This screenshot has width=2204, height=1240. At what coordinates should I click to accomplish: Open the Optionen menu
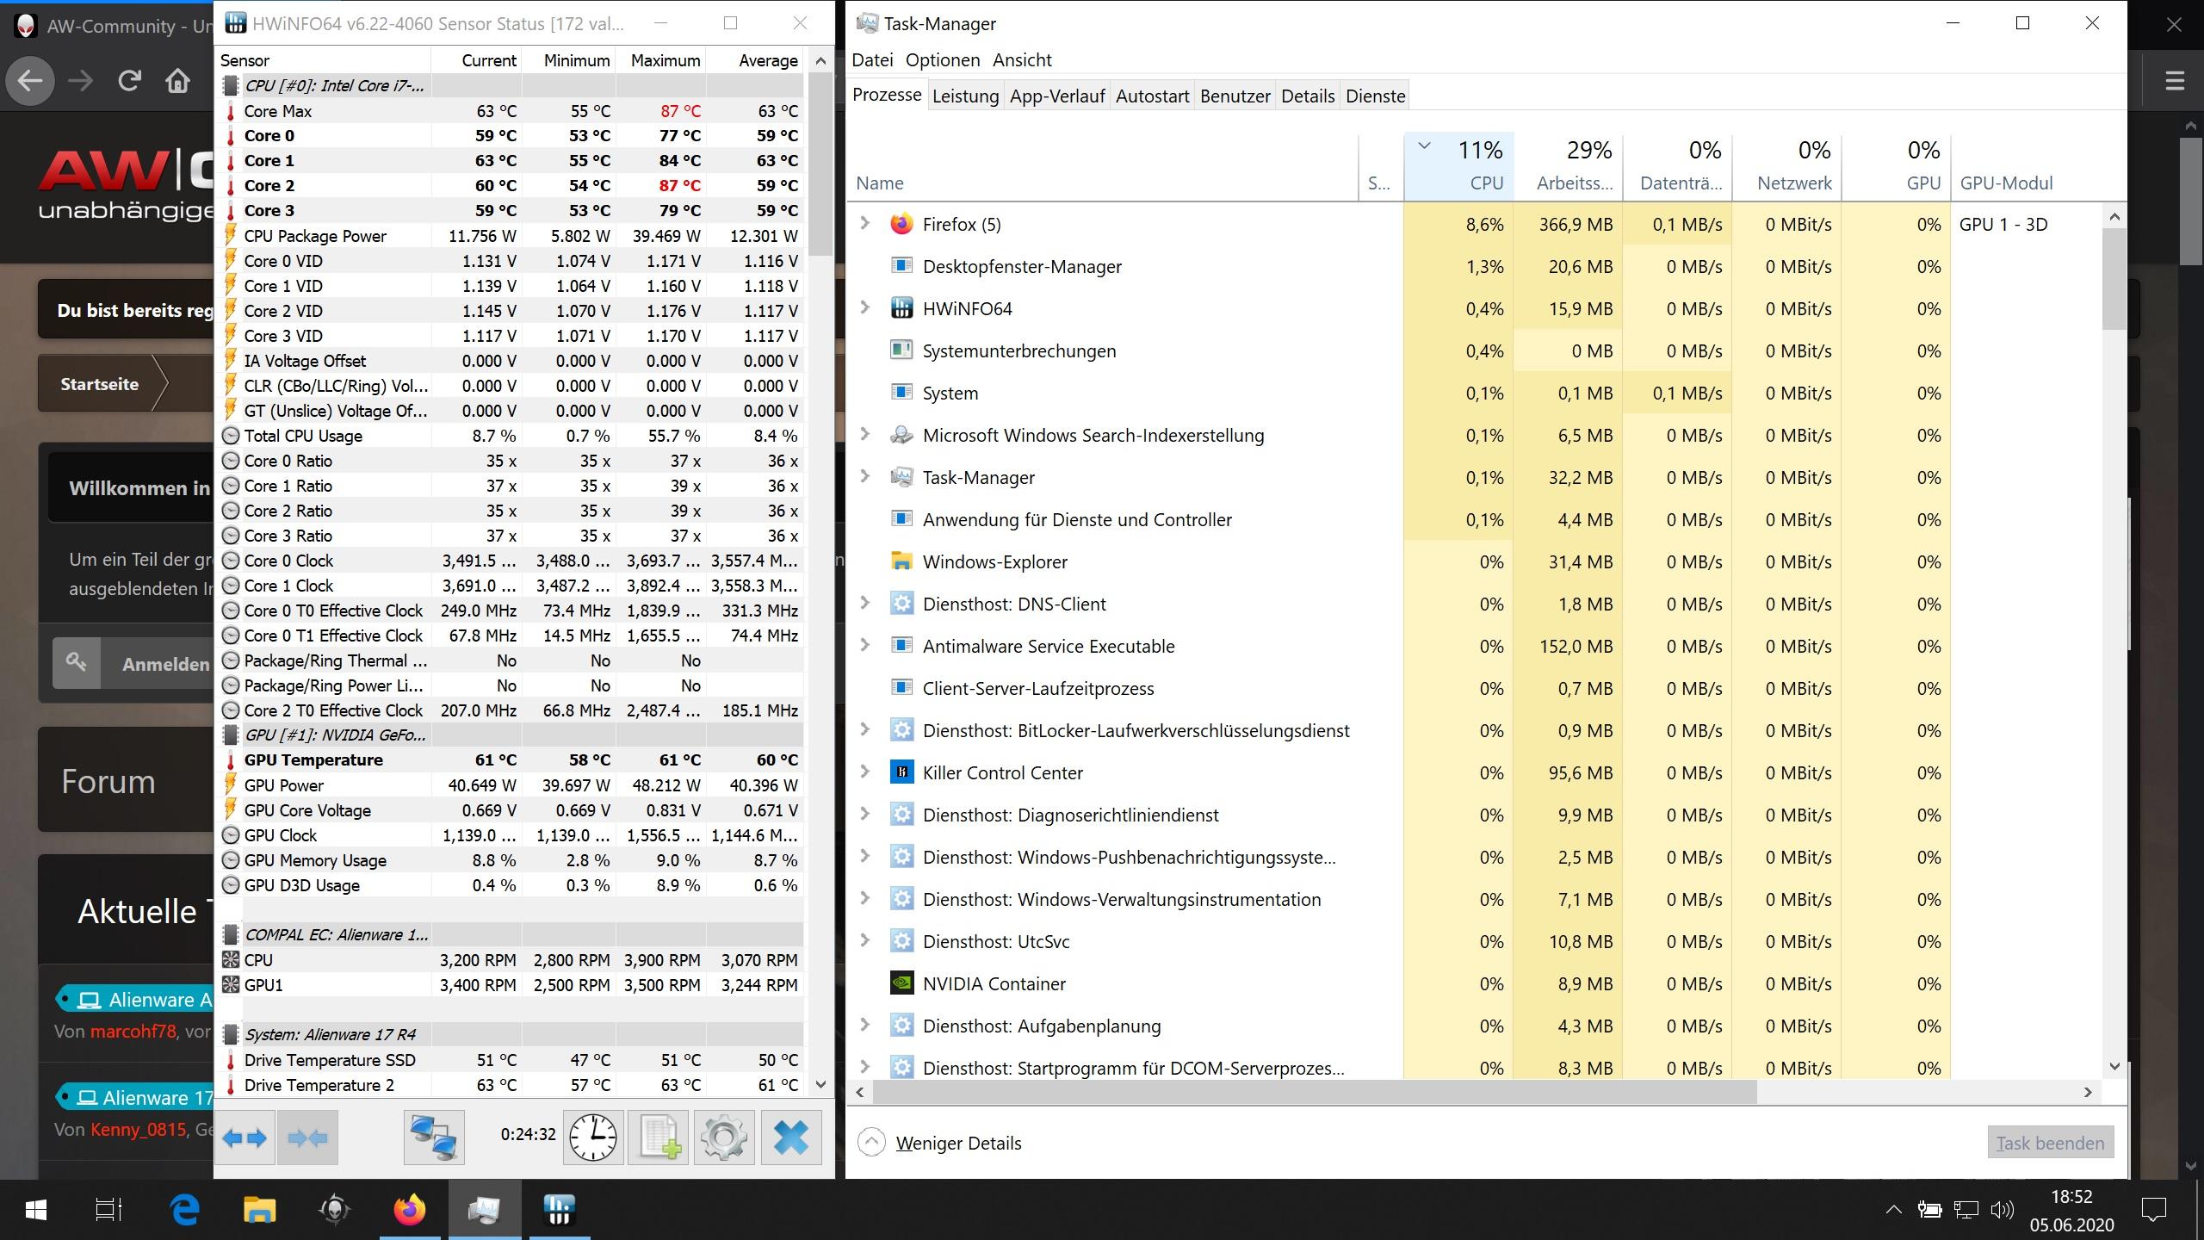[942, 60]
